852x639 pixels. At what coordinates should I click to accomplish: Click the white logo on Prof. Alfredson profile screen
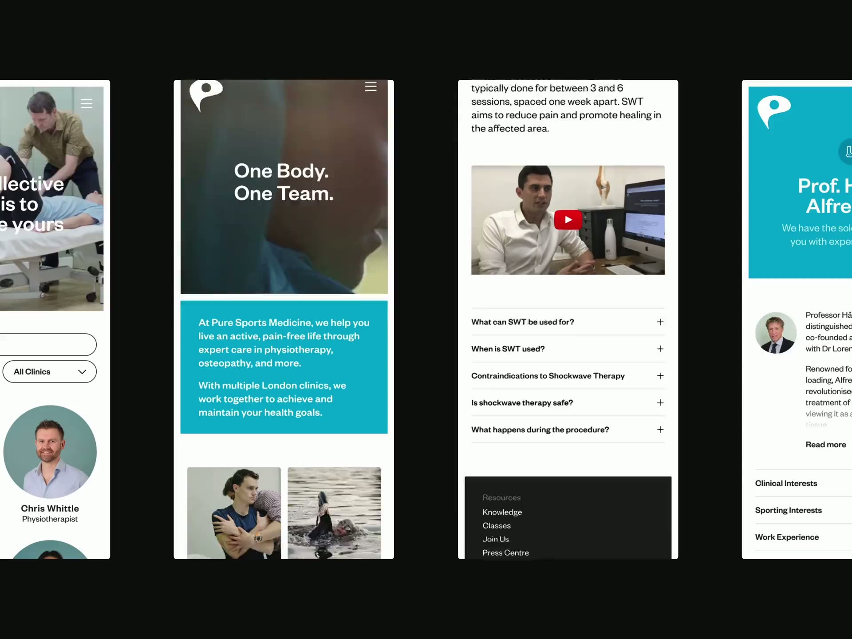point(774,112)
